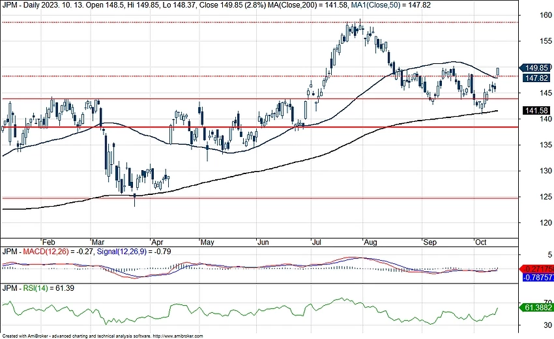554x339 pixels.
Task: Click the 'RSI(14) = 61.39' pane title
Action: point(48,288)
